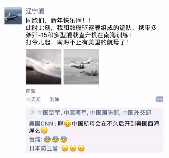Tap the 日本防卫省 commenter name
The image size is (169, 158).
coord(43,148)
